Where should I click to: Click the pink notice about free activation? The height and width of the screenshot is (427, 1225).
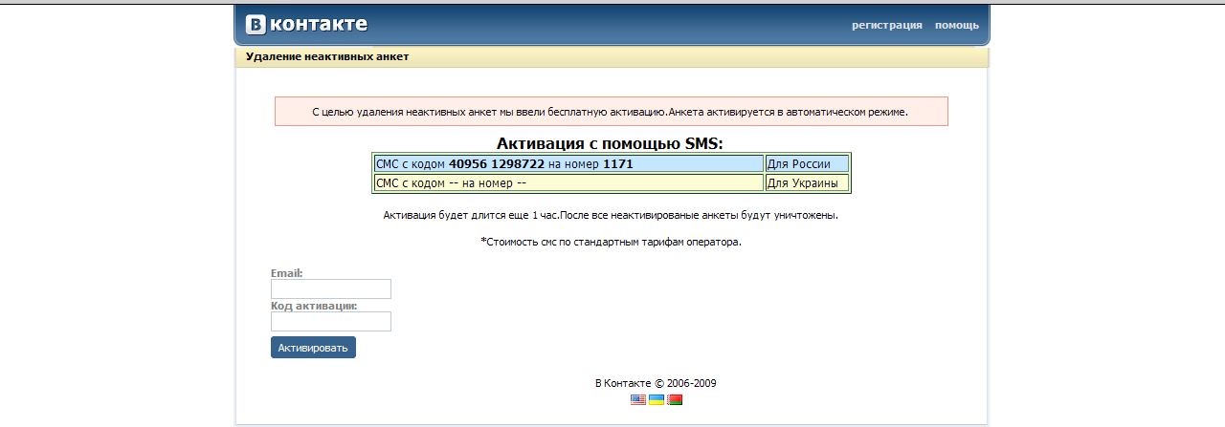[611, 112]
